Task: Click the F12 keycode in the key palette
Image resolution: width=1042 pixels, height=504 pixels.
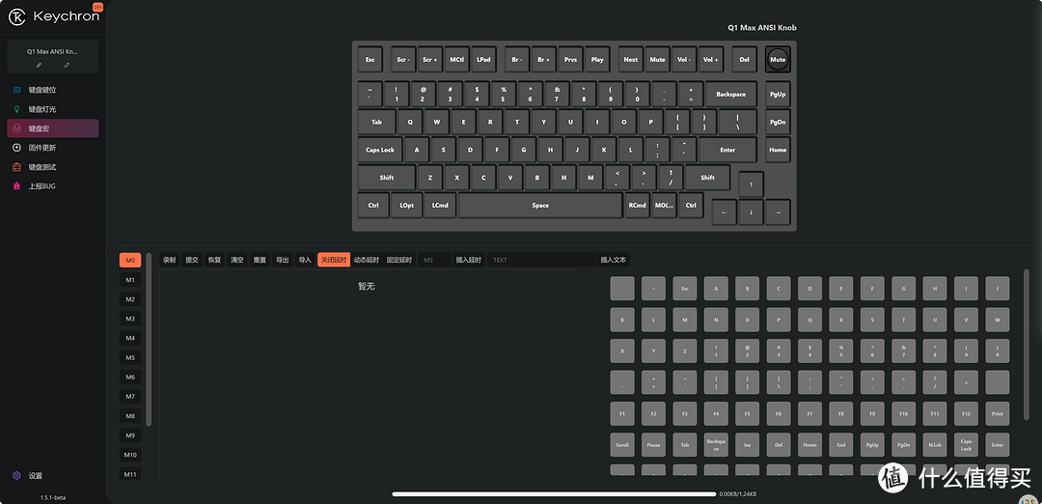Action: (966, 413)
